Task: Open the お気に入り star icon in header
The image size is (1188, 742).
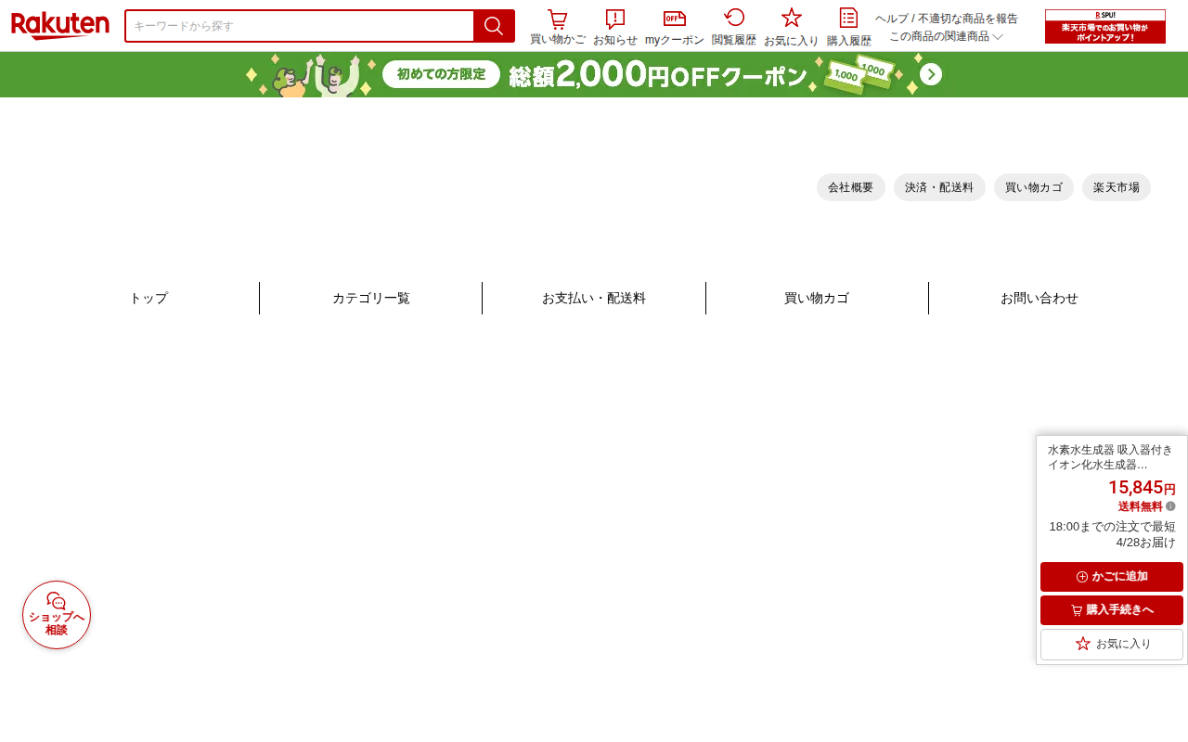Action: pyautogui.click(x=791, y=27)
